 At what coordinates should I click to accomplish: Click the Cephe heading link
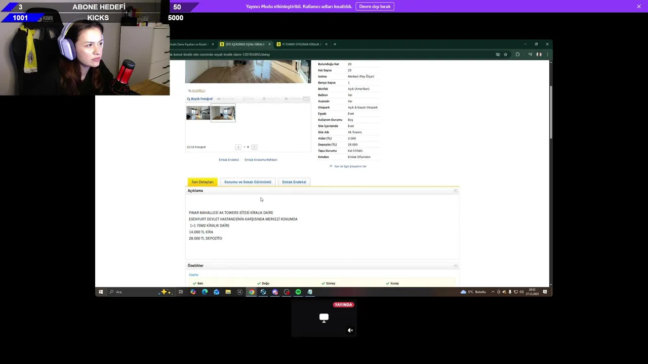pyautogui.click(x=193, y=275)
